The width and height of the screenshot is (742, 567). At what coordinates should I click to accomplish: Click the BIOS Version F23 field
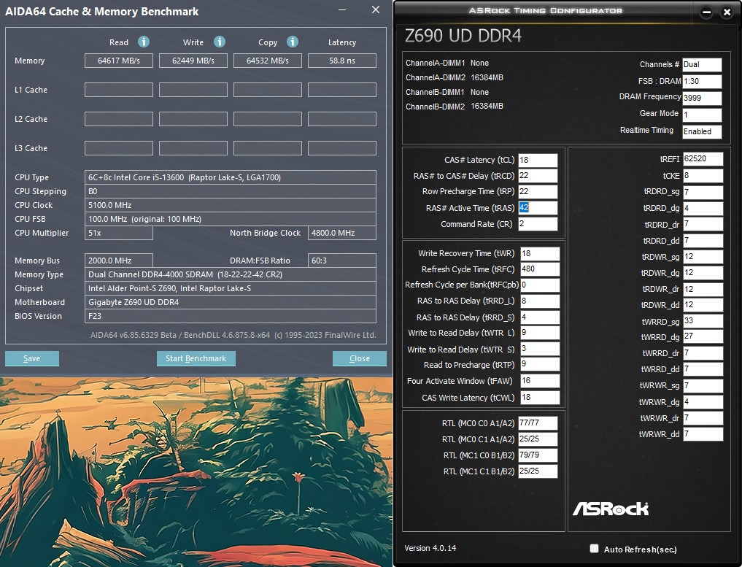231,316
